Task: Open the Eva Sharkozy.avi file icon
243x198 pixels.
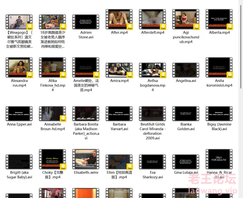Action: tap(152, 162)
